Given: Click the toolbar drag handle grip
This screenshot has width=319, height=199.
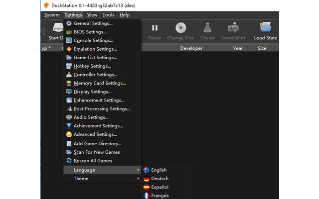Looking at the screenshot, I should (43, 31).
